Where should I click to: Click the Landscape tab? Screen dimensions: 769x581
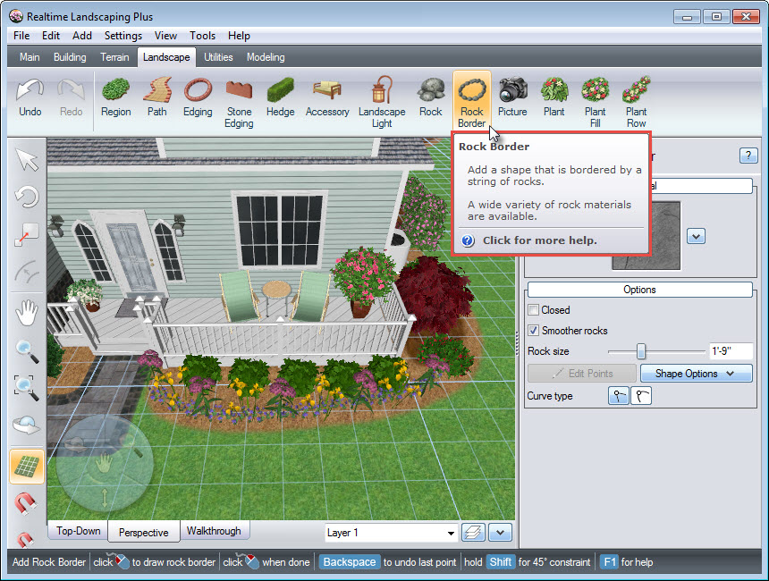tap(166, 57)
